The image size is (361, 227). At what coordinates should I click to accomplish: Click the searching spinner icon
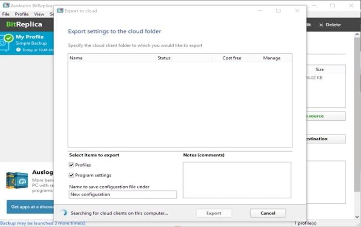point(63,213)
